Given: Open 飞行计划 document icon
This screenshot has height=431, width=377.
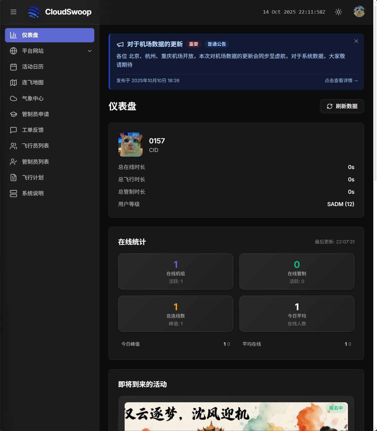Looking at the screenshot, I should pyautogui.click(x=13, y=177).
